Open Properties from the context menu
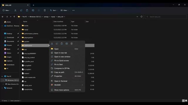The height and width of the screenshot is (105, 188). 67,76
